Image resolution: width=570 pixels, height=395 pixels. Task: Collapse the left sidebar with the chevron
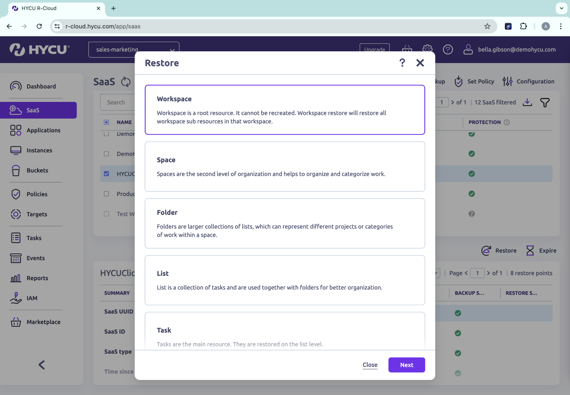(42, 365)
